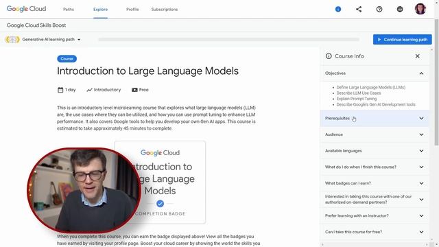Click the 'Introductory' level text
The height and width of the screenshot is (247, 439).
(x=107, y=90)
